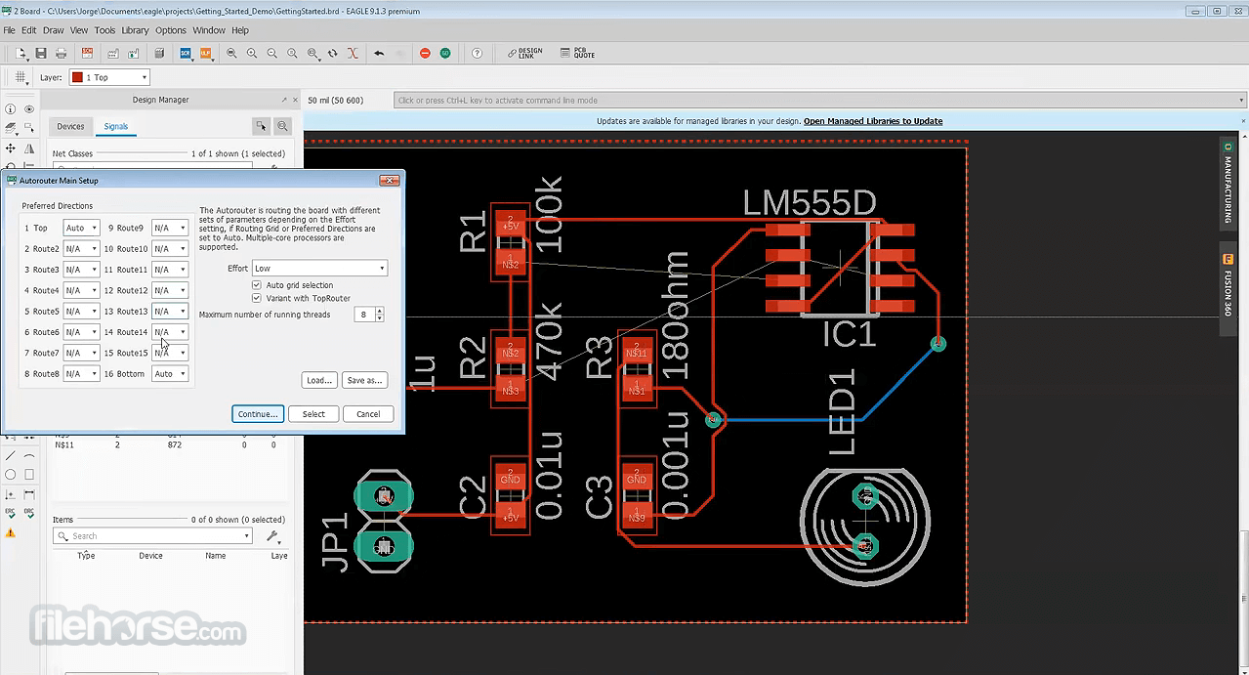Select the Info tool icon
Screen dimensions: 1249x675
(11, 109)
